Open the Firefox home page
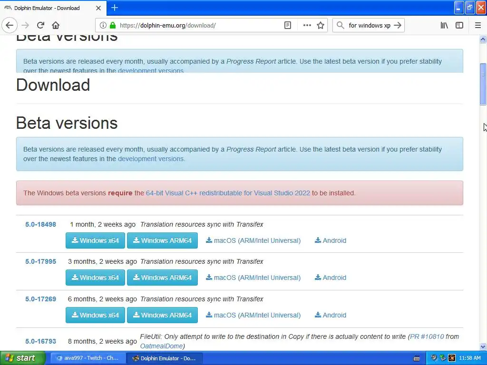 click(56, 26)
